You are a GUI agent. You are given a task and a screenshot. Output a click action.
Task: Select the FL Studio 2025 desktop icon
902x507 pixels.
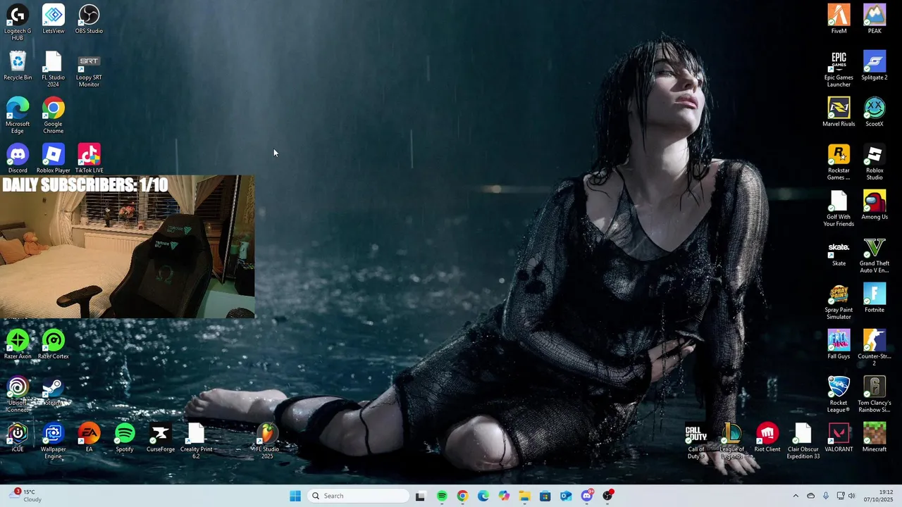tap(267, 441)
